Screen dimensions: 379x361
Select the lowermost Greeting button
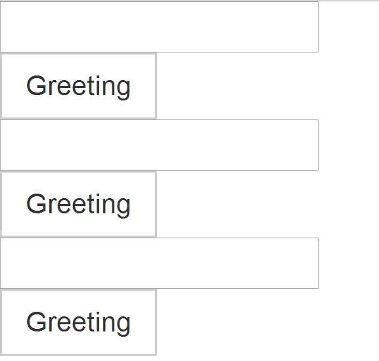pos(79,322)
